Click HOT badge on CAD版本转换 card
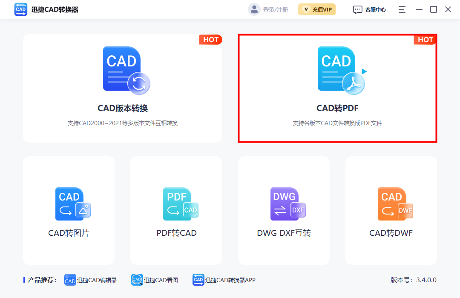Viewport: 460px width, 298px height. [x=211, y=40]
